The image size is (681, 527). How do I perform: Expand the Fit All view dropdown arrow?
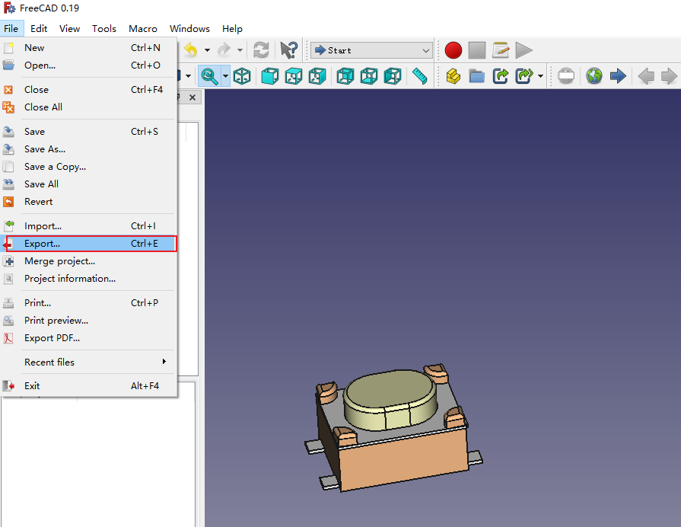225,76
